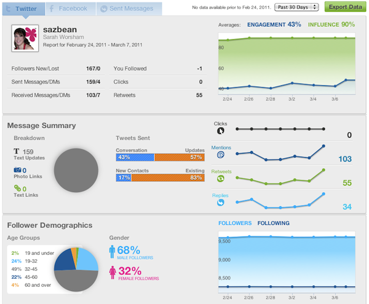Show the FOLLOWING series in chart
This screenshot has height=304, width=369.
click(273, 223)
